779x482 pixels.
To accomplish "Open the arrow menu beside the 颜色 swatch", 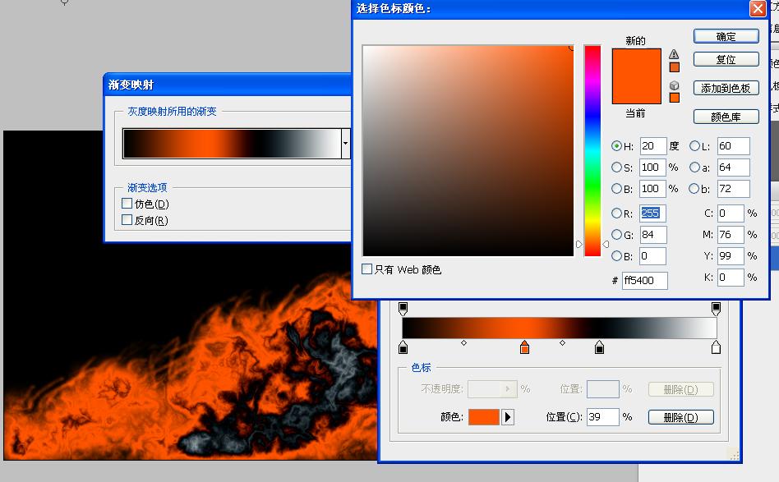I will pos(508,417).
